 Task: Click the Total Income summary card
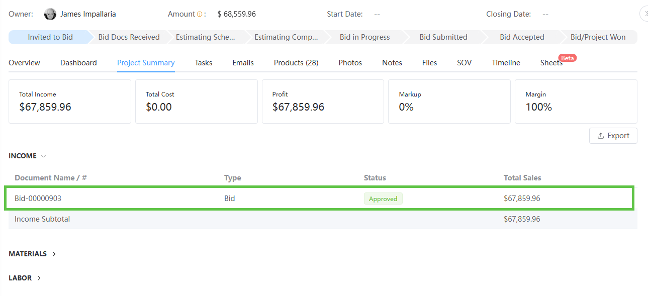pos(69,102)
